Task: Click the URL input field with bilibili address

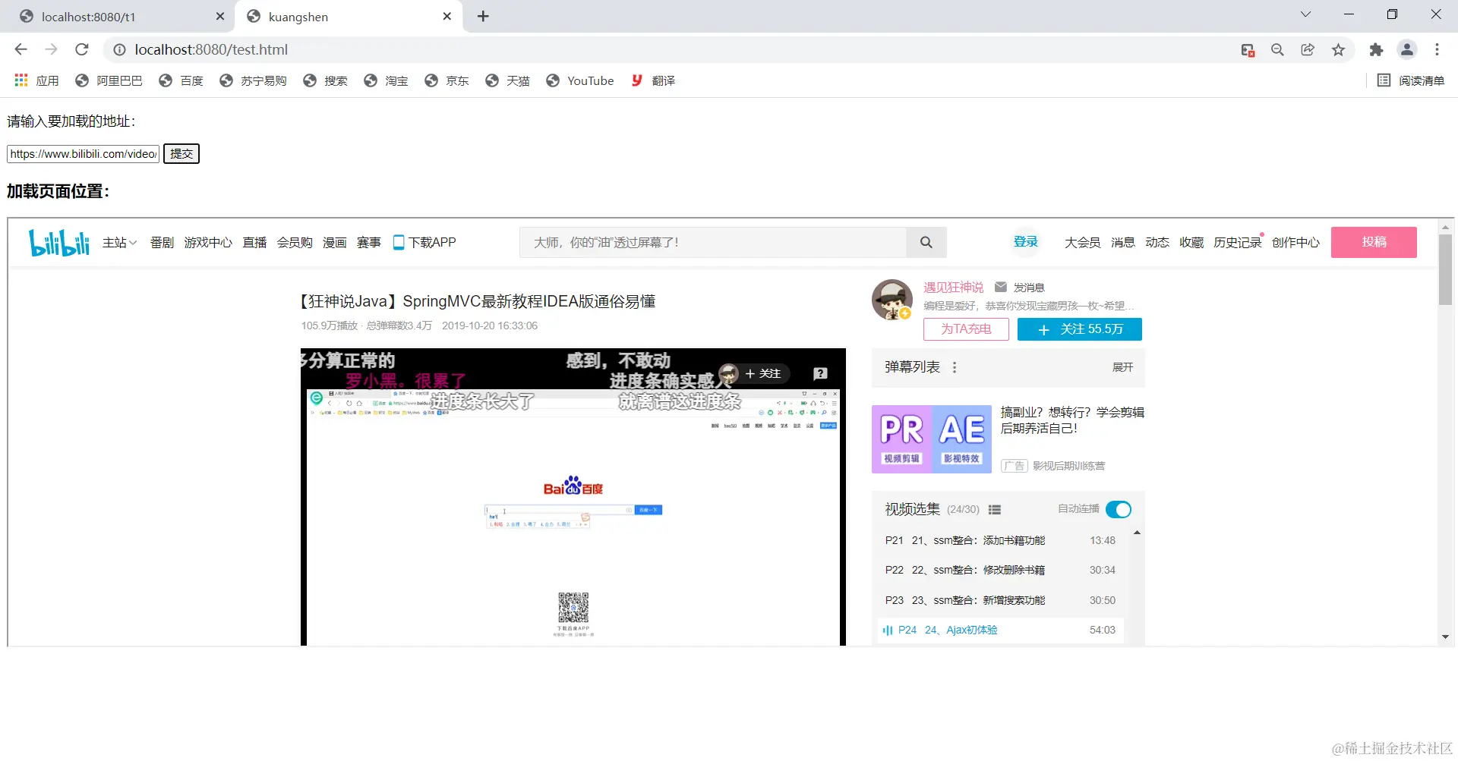Action: click(84, 154)
